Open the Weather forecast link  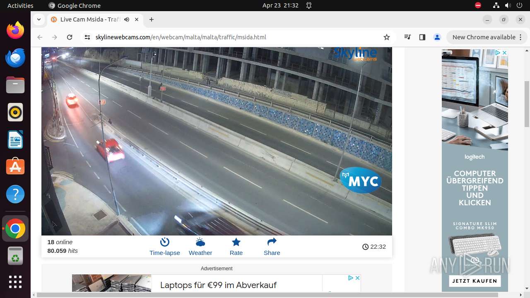pyautogui.click(x=200, y=247)
